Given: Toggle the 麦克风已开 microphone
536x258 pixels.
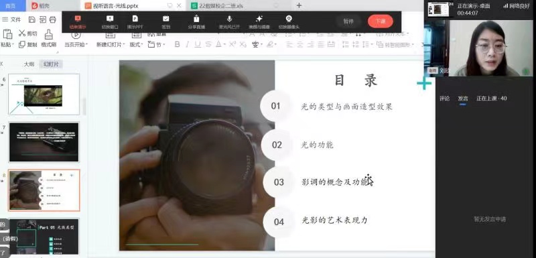Looking at the screenshot, I should [229, 22].
